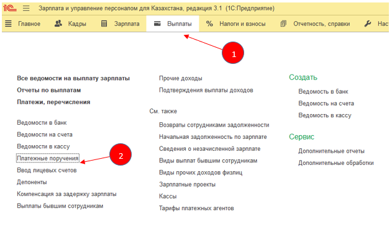This screenshot has height=227, width=392.
Task: Click the Выплаты wallet icon
Action: click(x=157, y=24)
